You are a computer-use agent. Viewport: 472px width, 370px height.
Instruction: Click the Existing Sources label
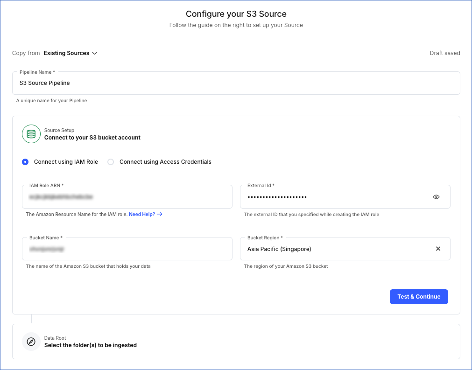pos(66,53)
